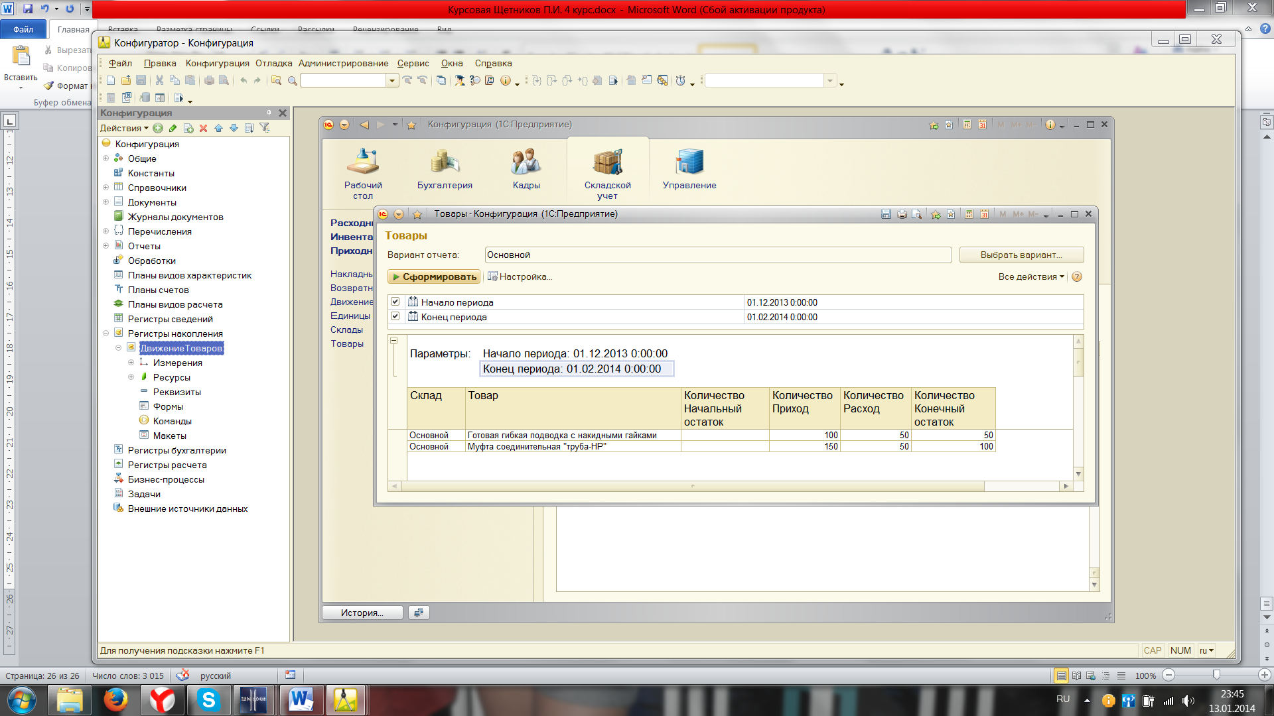This screenshot has height=716, width=1274.
Task: Launch Skype from the Windows taskbar
Action: pyautogui.click(x=208, y=700)
